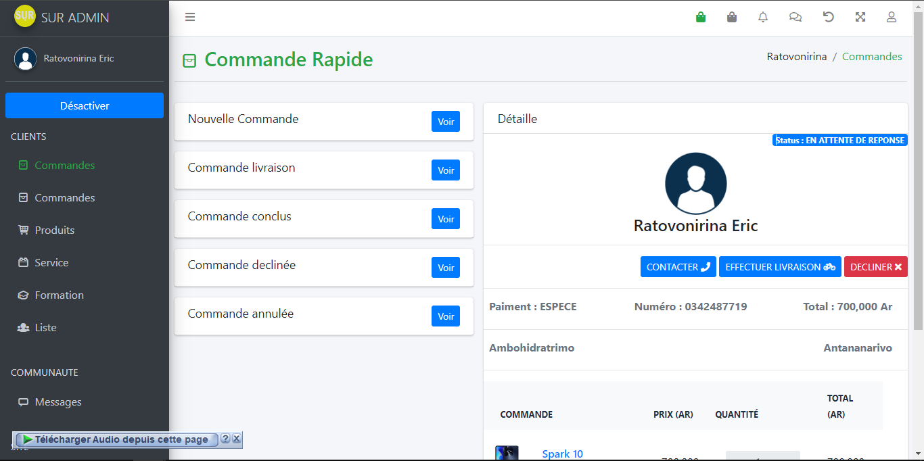Viewport: 924px width, 461px height.
Task: Open Produits in sidebar
Action: pos(55,230)
